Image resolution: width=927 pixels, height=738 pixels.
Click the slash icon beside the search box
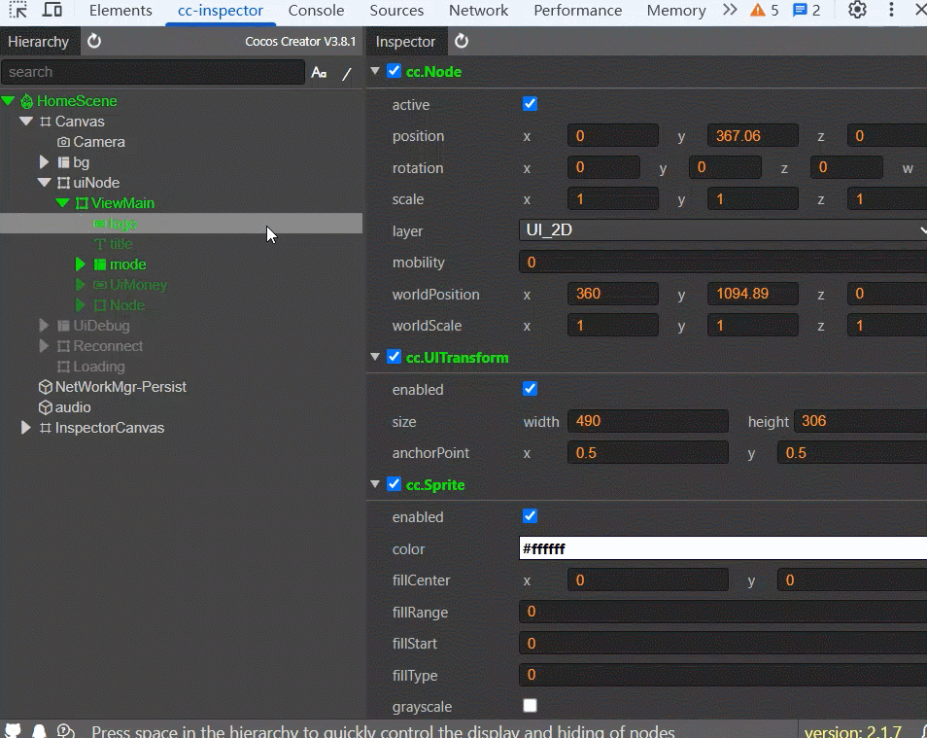pyautogui.click(x=347, y=73)
